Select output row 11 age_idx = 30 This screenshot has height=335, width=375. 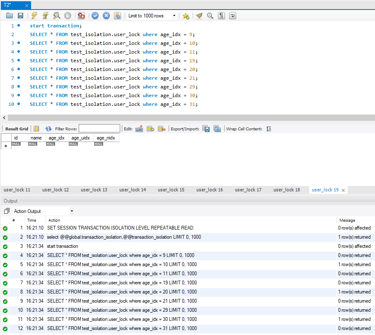[188, 319]
